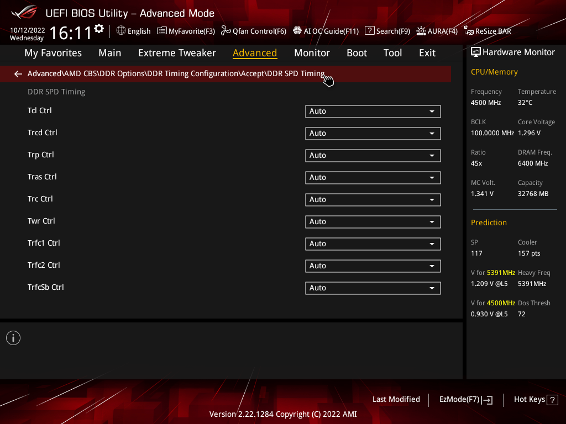Image resolution: width=566 pixels, height=424 pixels.
Task: Open the Trfc2 Ctrl dropdown
Action: coord(373,266)
